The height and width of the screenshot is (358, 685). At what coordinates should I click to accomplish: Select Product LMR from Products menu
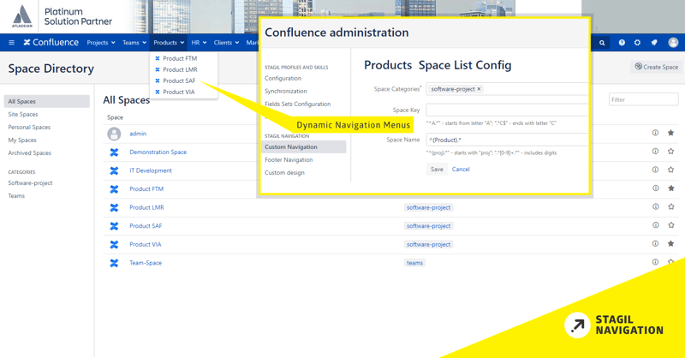pos(180,69)
